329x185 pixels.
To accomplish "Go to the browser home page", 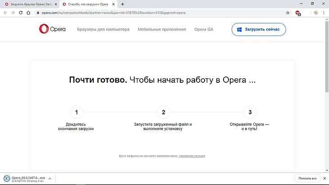I will coord(28,13).
